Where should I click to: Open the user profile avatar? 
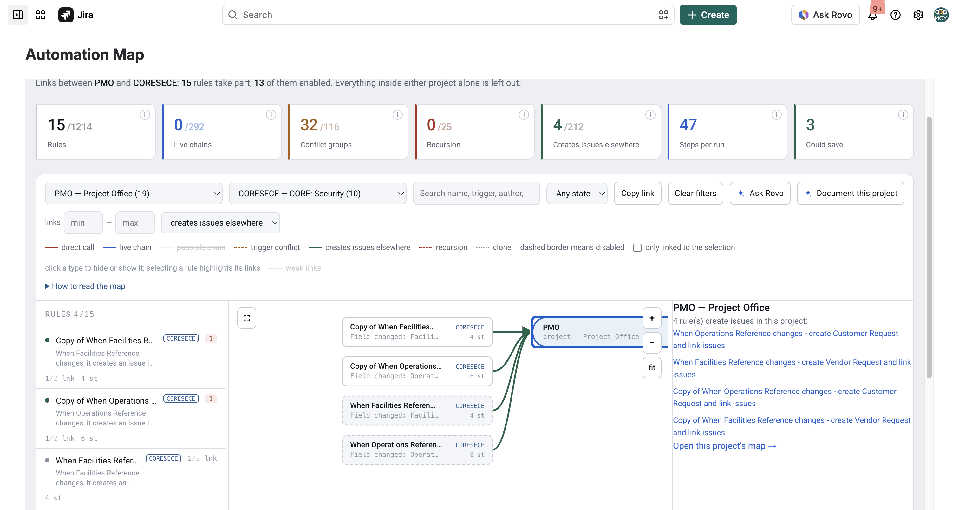(x=941, y=15)
